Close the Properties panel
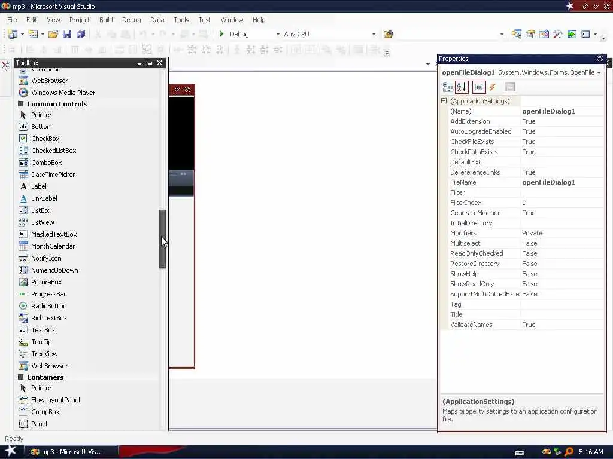613x459 pixels. tap(600, 59)
